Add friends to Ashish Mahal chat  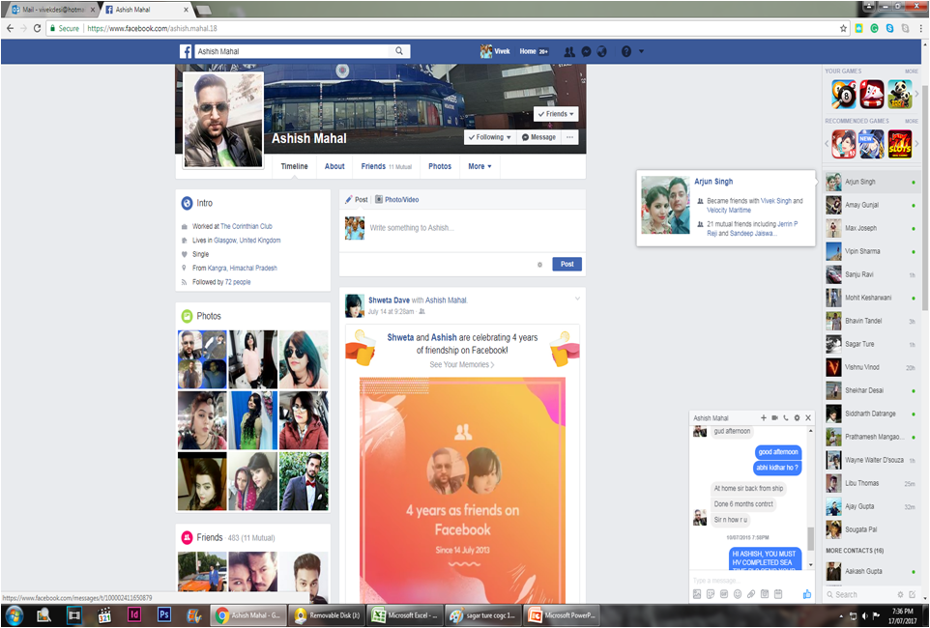tap(764, 417)
